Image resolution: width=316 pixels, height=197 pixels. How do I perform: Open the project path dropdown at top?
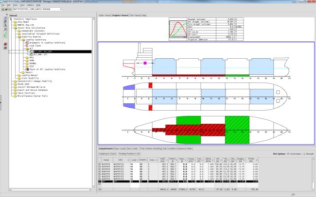60,9
